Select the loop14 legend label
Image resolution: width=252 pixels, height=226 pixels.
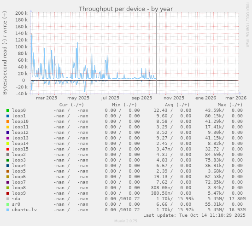(20, 144)
